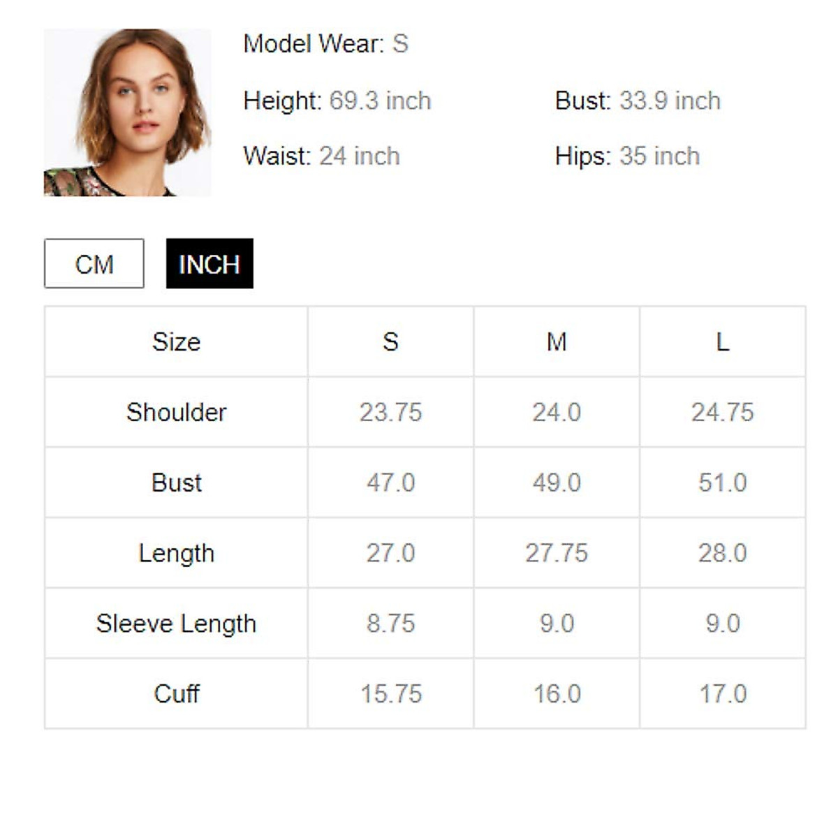Click the 49.0 bust value for M
This screenshot has height=838, width=838.
click(557, 483)
